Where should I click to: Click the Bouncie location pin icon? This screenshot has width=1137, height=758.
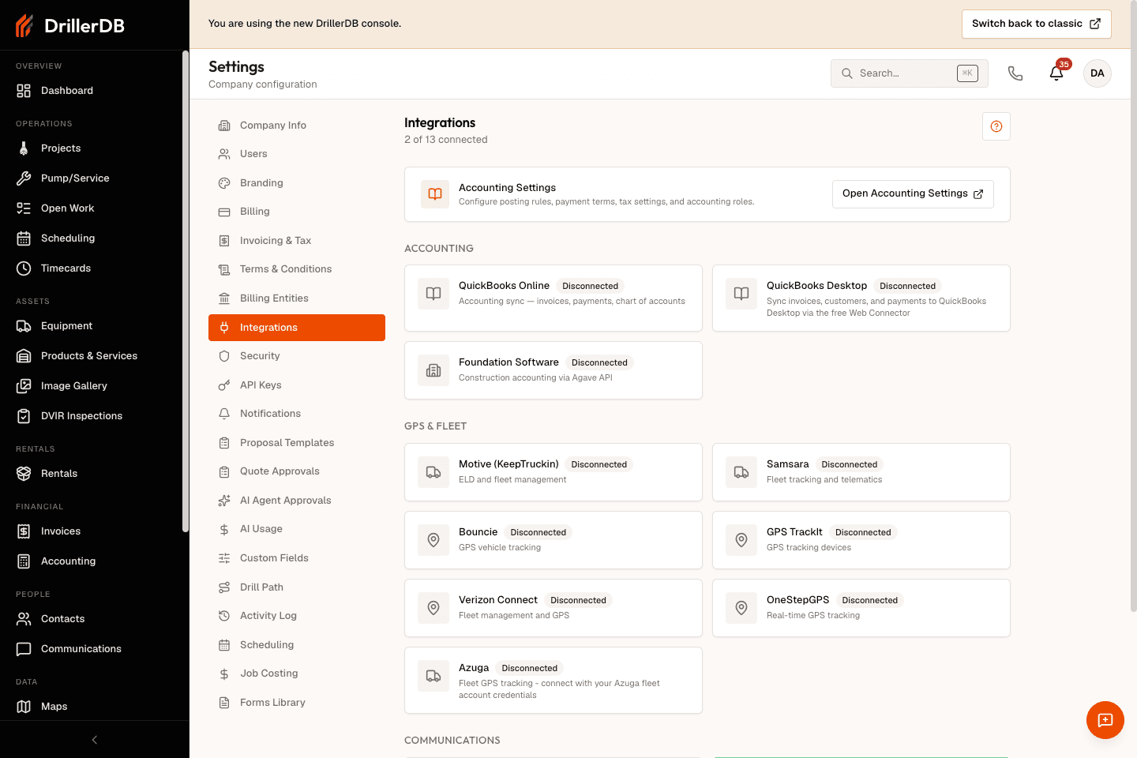click(433, 540)
